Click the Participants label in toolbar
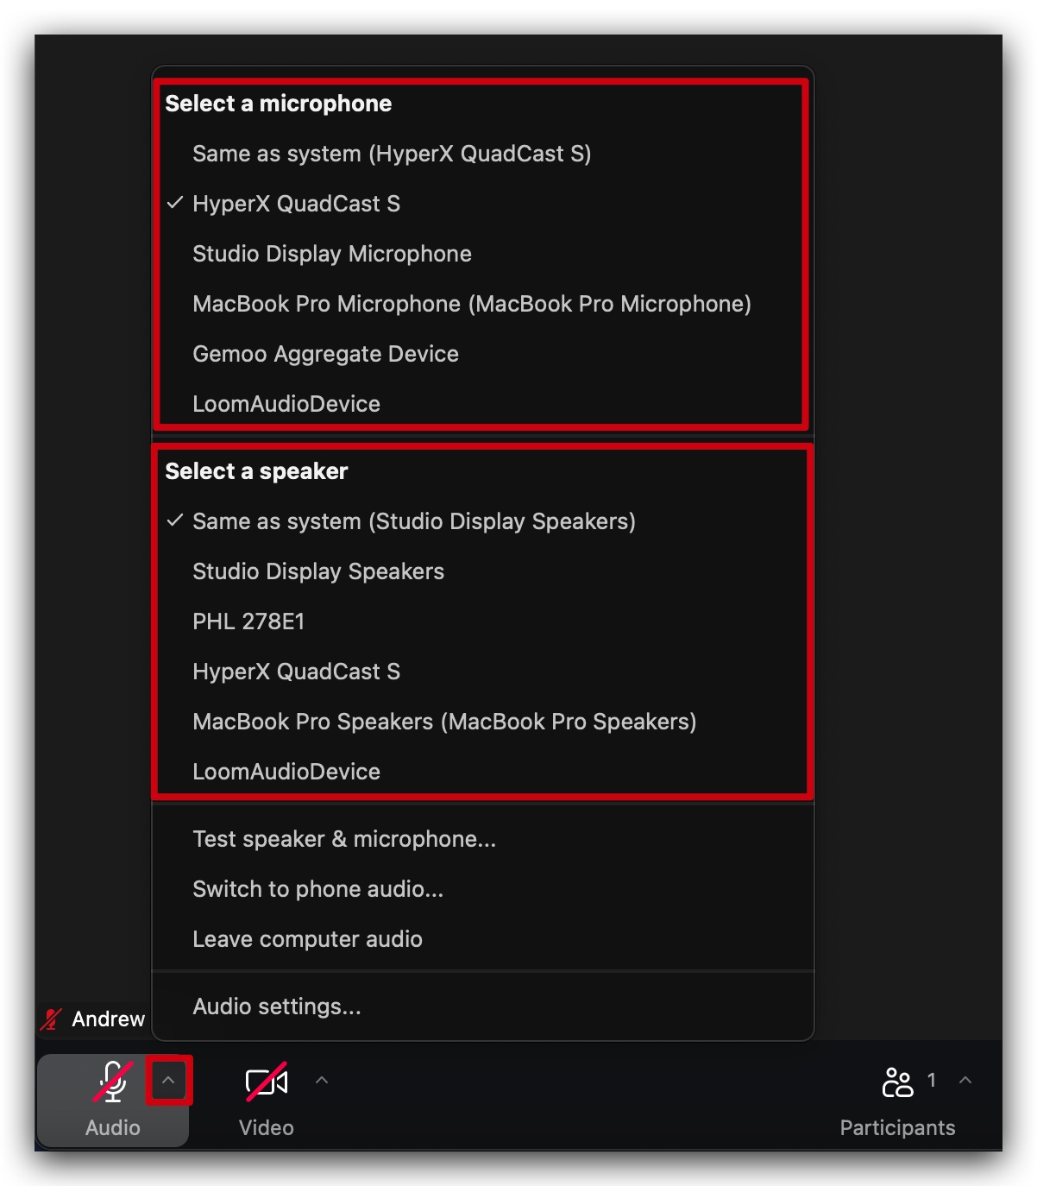This screenshot has height=1186, width=1037. [x=897, y=1127]
